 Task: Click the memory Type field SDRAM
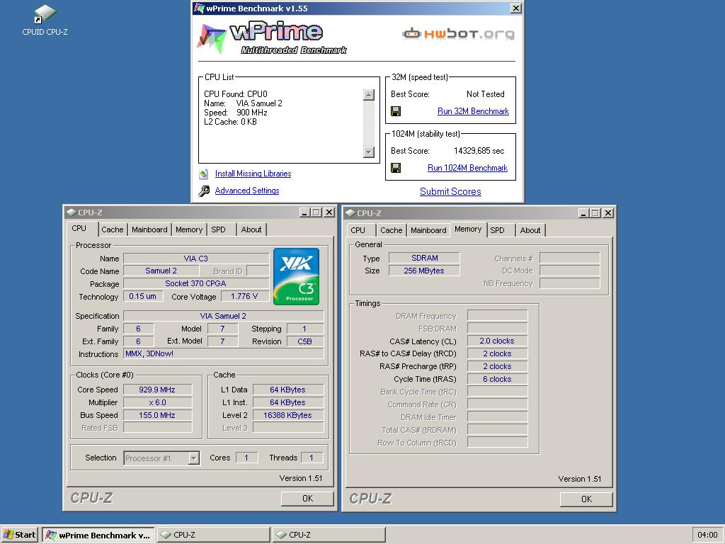425,258
